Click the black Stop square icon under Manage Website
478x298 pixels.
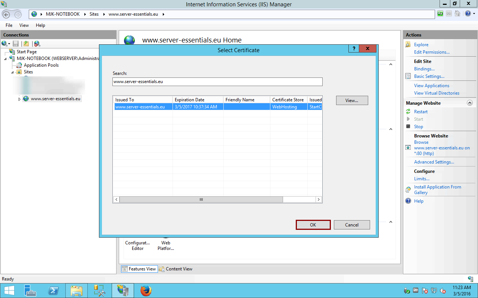coord(408,127)
